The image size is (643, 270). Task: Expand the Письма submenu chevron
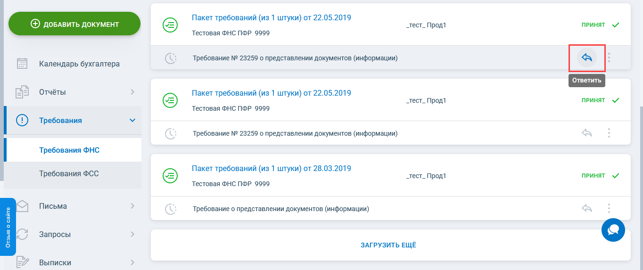coord(132,206)
